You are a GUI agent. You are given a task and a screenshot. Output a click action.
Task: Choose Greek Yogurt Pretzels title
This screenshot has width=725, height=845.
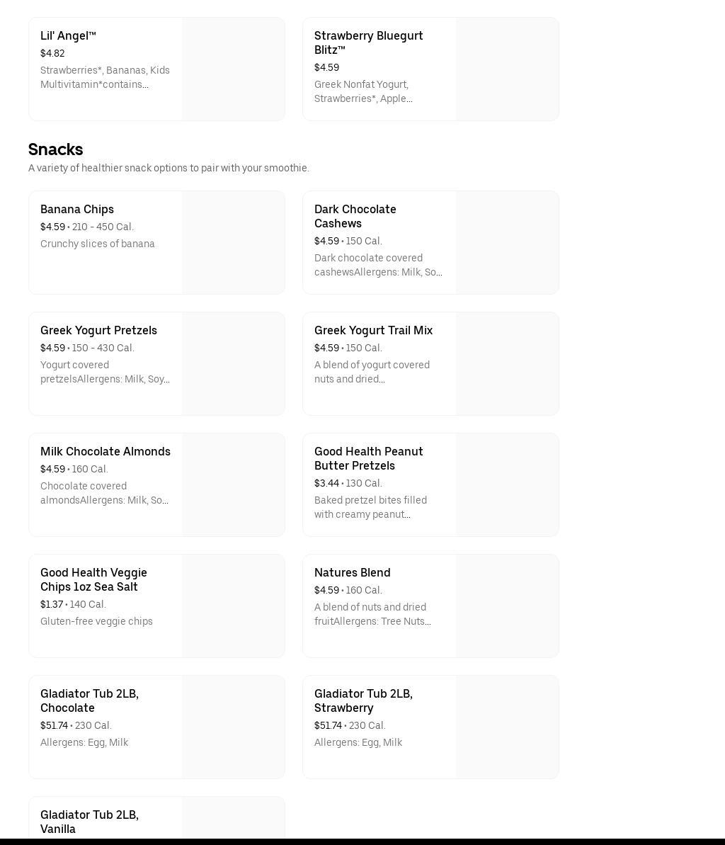(98, 331)
